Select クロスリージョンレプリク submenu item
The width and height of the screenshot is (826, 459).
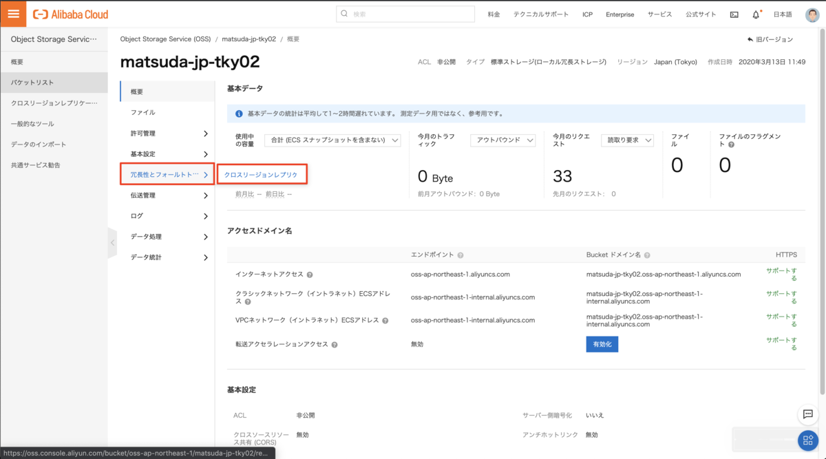[261, 175]
